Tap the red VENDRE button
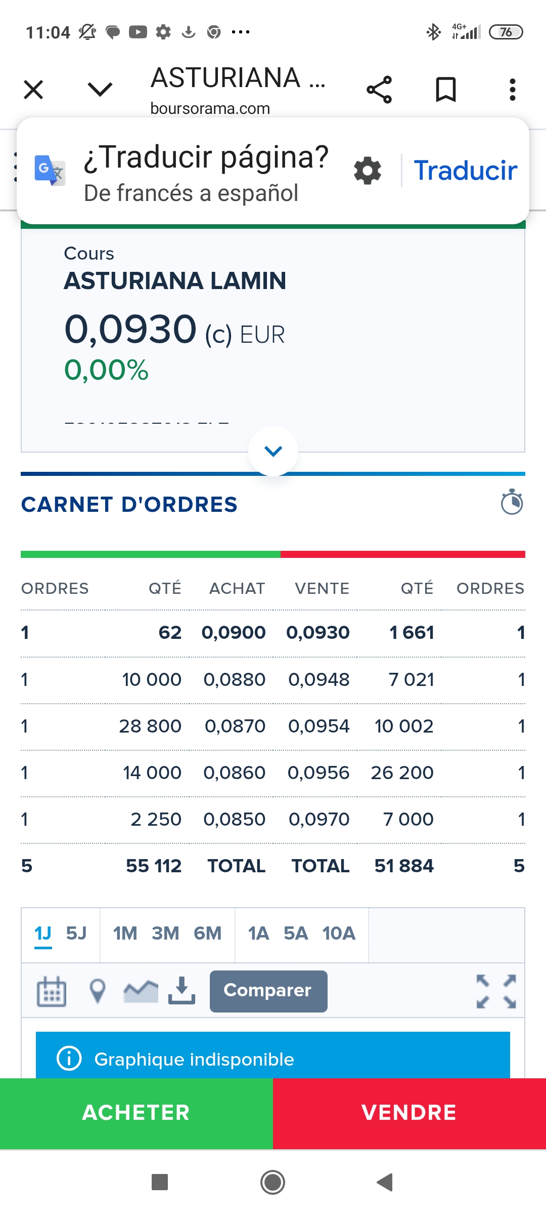 (409, 1113)
